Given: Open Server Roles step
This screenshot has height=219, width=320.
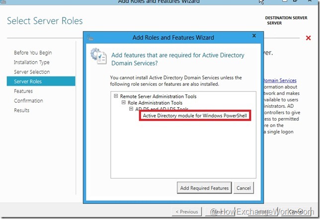Looking at the screenshot, I should (x=41, y=81).
